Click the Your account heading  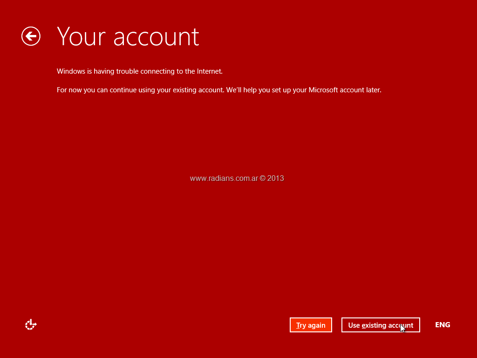128,36
